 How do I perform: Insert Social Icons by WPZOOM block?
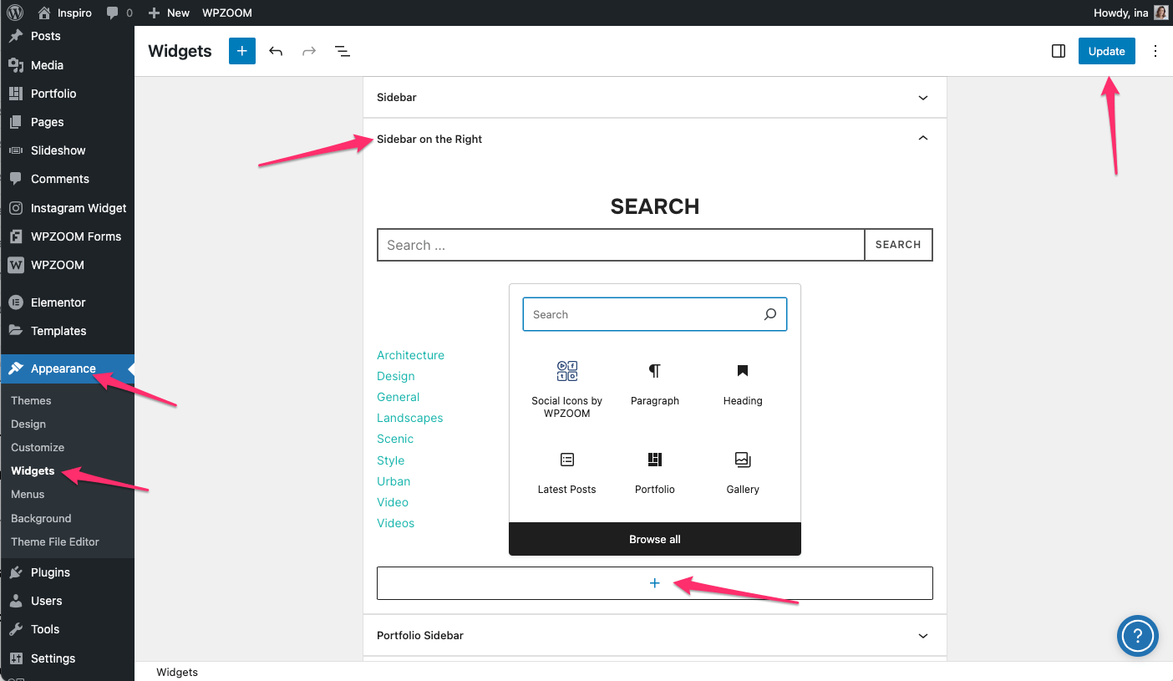click(566, 389)
